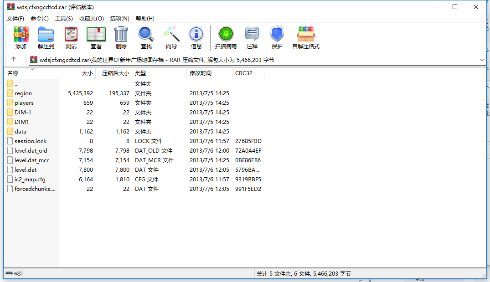Select the forcedchunks file name
The width and height of the screenshot is (490, 282).
coord(35,189)
